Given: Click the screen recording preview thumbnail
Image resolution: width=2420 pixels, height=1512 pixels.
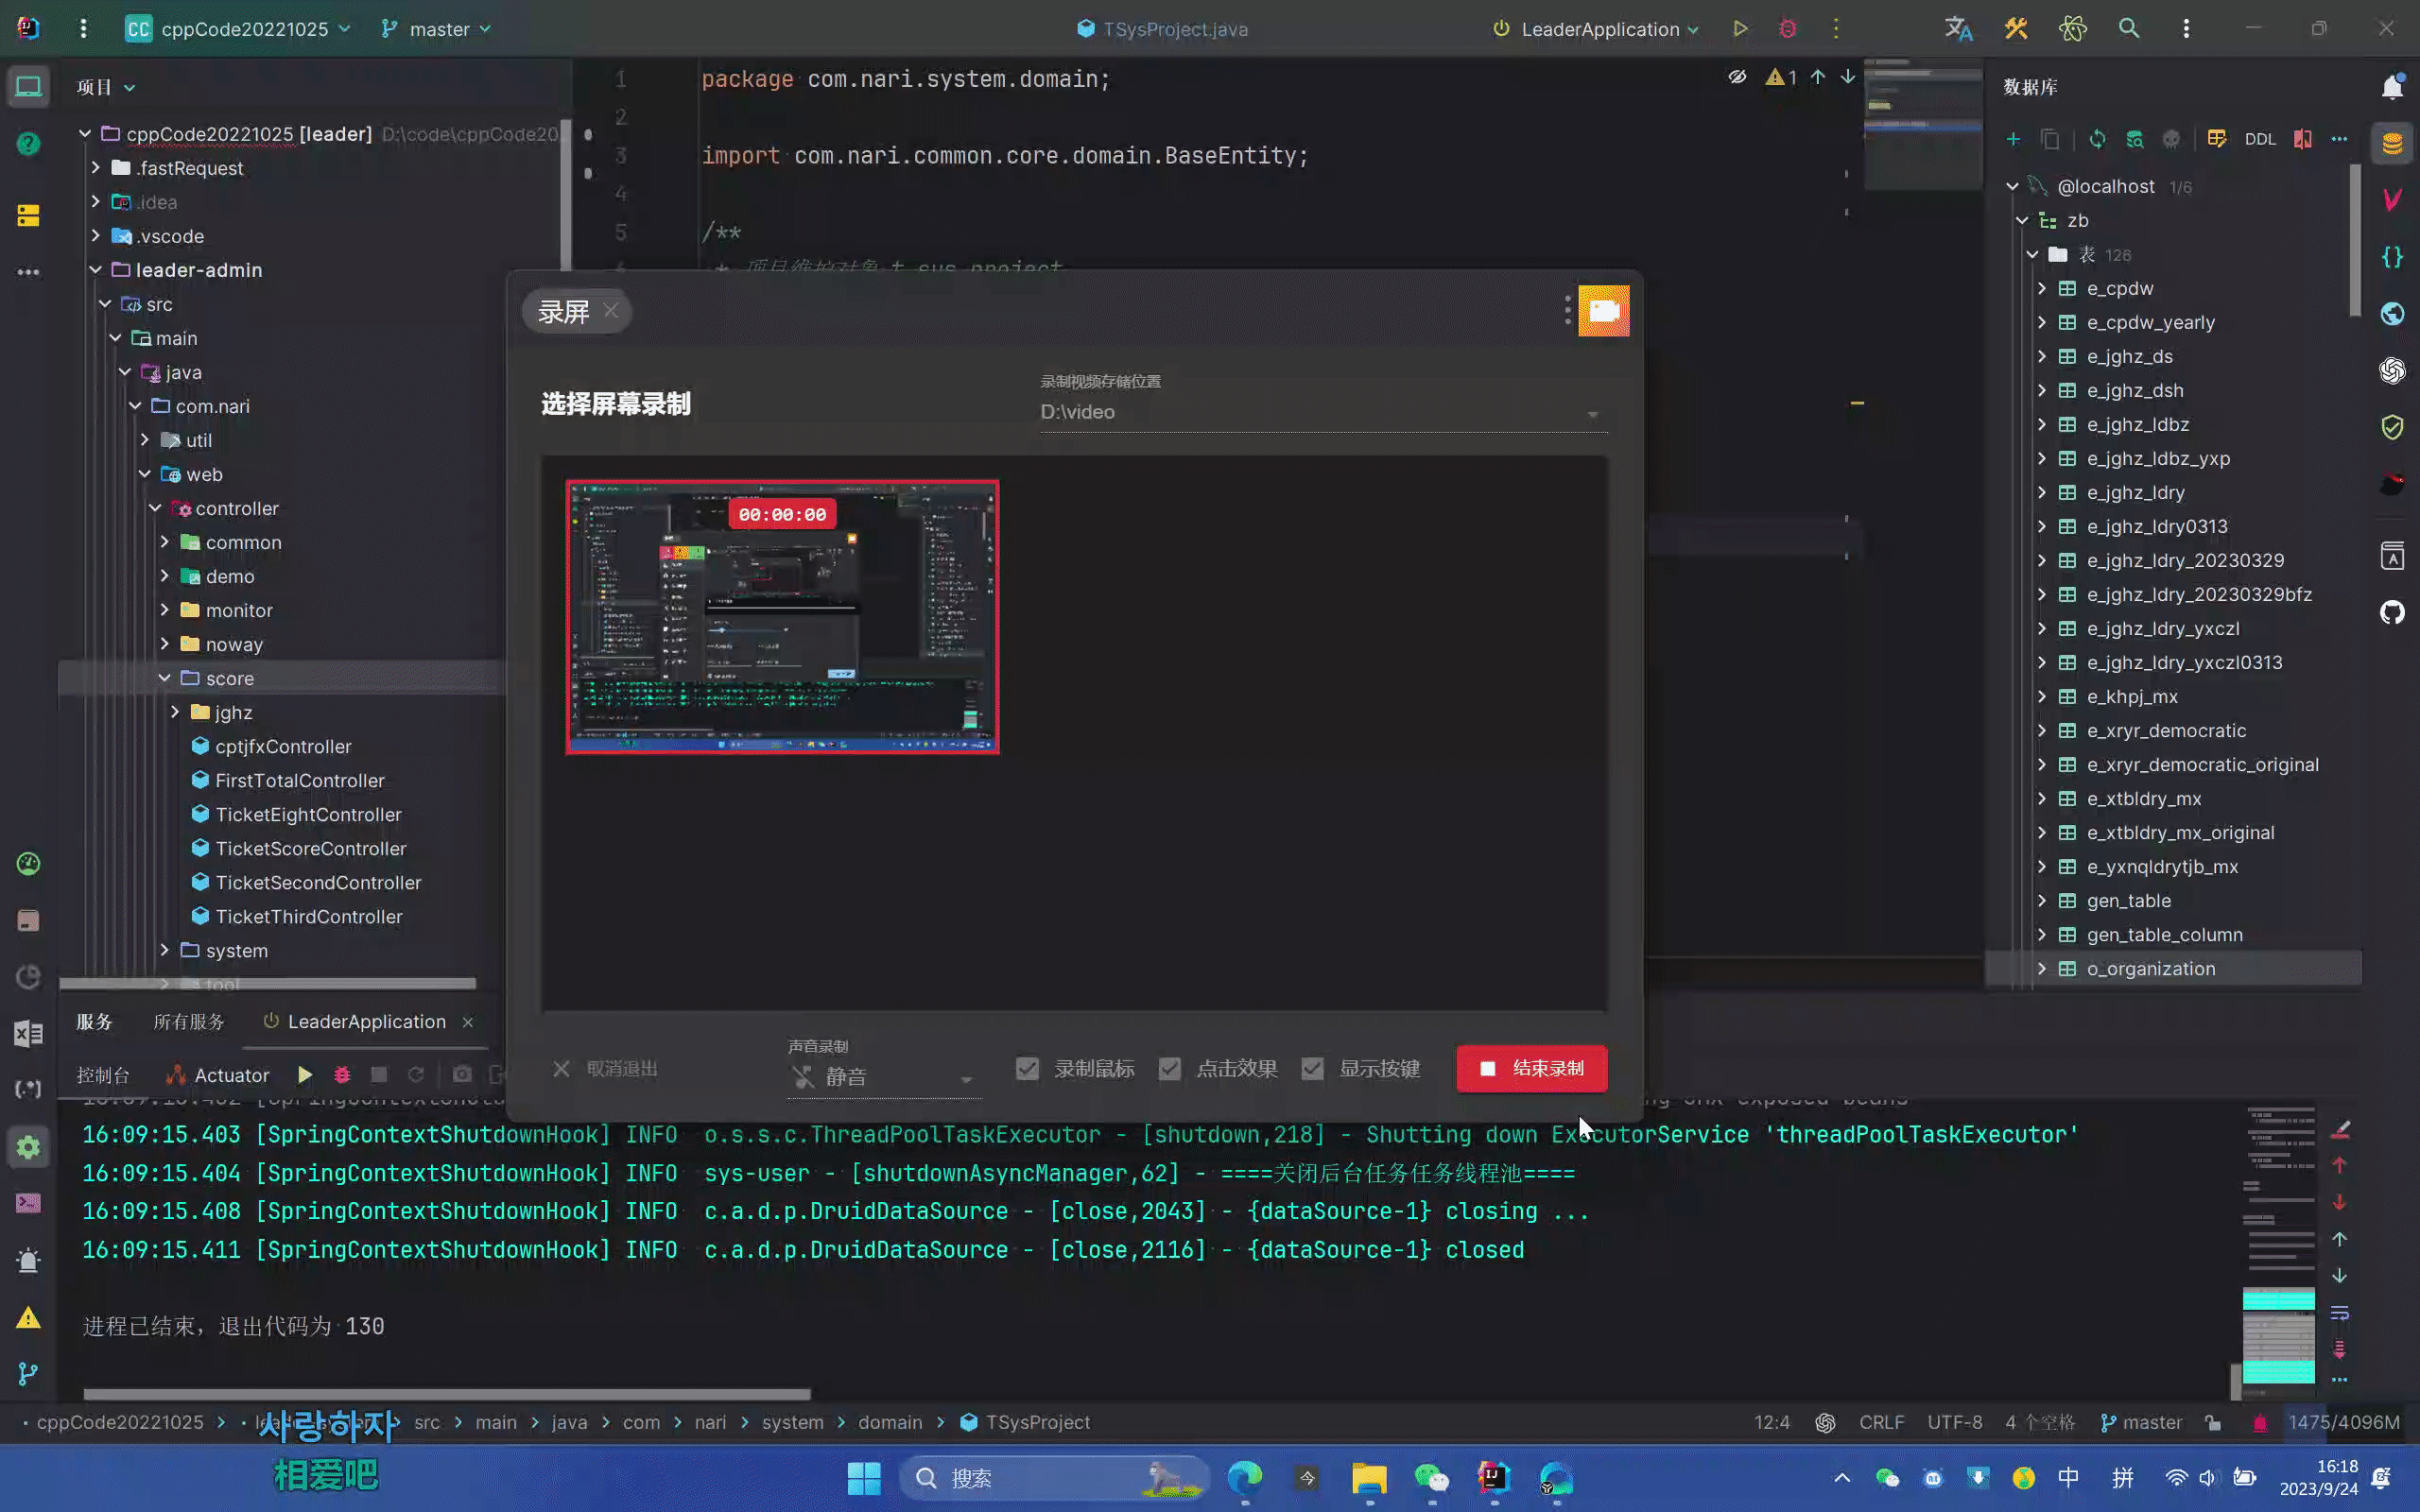Looking at the screenshot, I should click(x=782, y=617).
